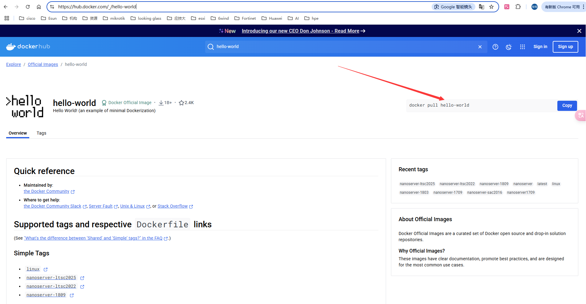This screenshot has height=304, width=586.
Task: Toggle the dark mode theme icon
Action: (509, 47)
